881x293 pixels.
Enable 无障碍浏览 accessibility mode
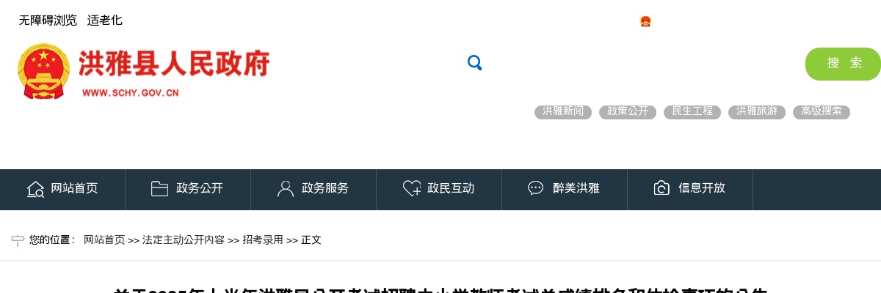point(48,21)
